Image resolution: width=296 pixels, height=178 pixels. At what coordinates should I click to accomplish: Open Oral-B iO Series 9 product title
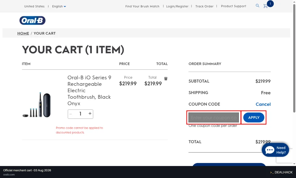[x=89, y=90]
